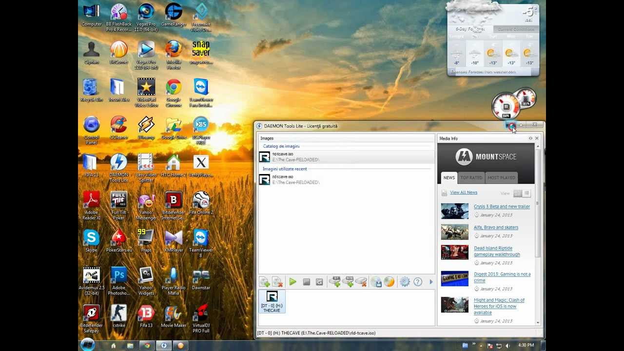624x351 pixels.
Task: Switch to the TOP RATED tab
Action: [x=471, y=177]
